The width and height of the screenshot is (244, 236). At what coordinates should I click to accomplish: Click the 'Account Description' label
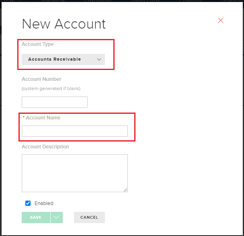45,147
